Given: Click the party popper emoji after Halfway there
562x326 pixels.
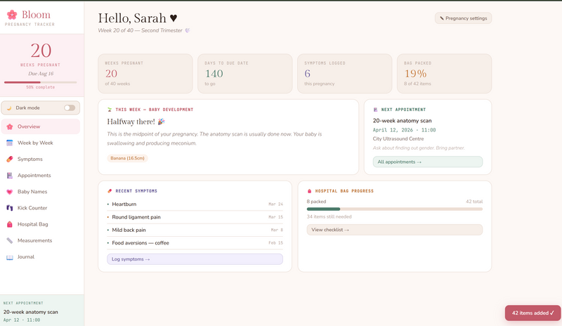Looking at the screenshot, I should coord(162,122).
